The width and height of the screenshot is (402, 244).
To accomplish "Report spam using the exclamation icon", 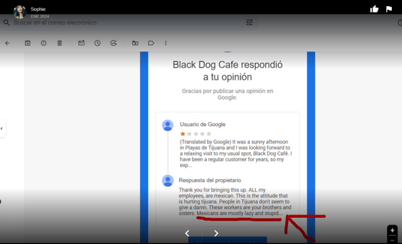I will (44, 43).
